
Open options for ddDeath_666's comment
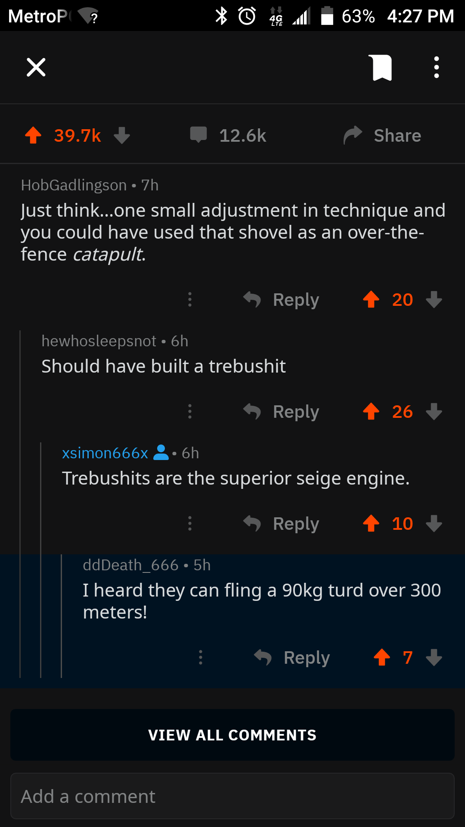click(200, 658)
